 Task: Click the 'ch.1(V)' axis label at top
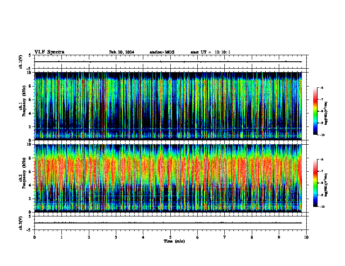[x=20, y=62]
